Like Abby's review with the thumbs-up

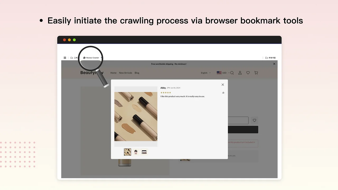(x=223, y=92)
